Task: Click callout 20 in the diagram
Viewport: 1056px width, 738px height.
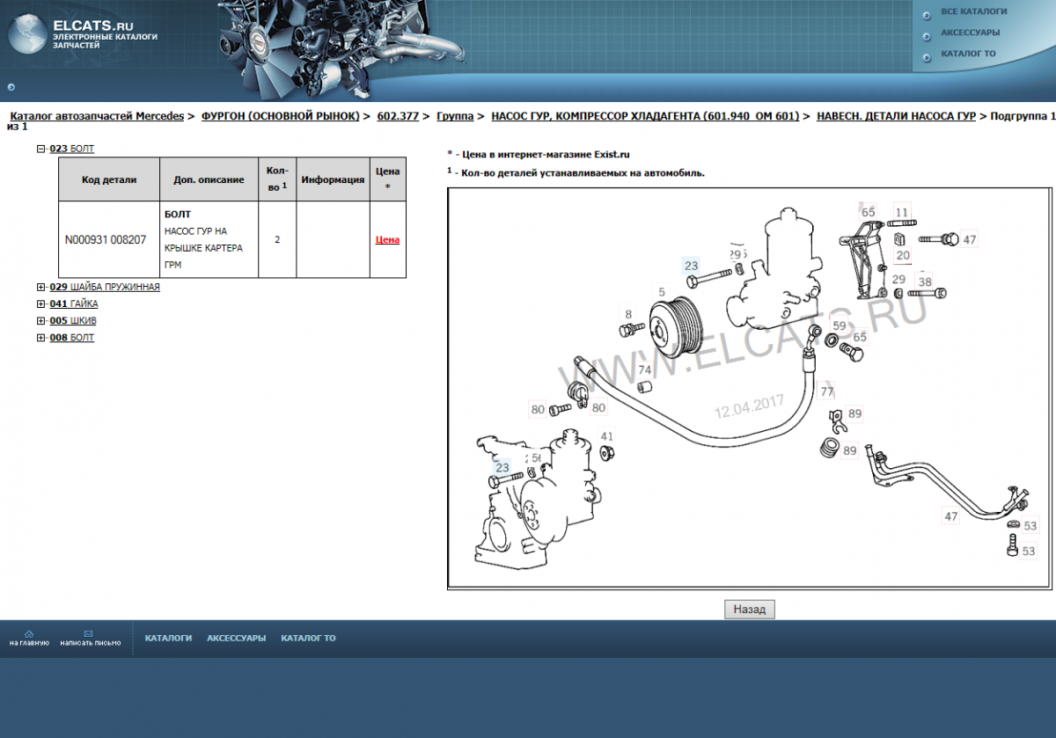Action: click(903, 256)
